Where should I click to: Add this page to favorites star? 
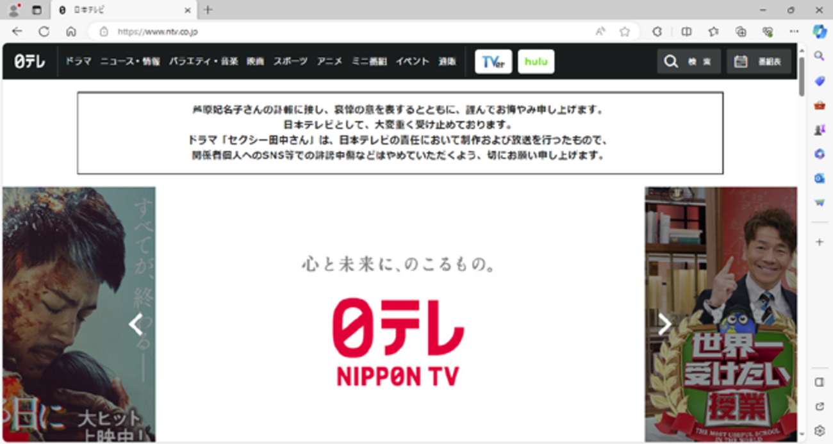click(624, 31)
